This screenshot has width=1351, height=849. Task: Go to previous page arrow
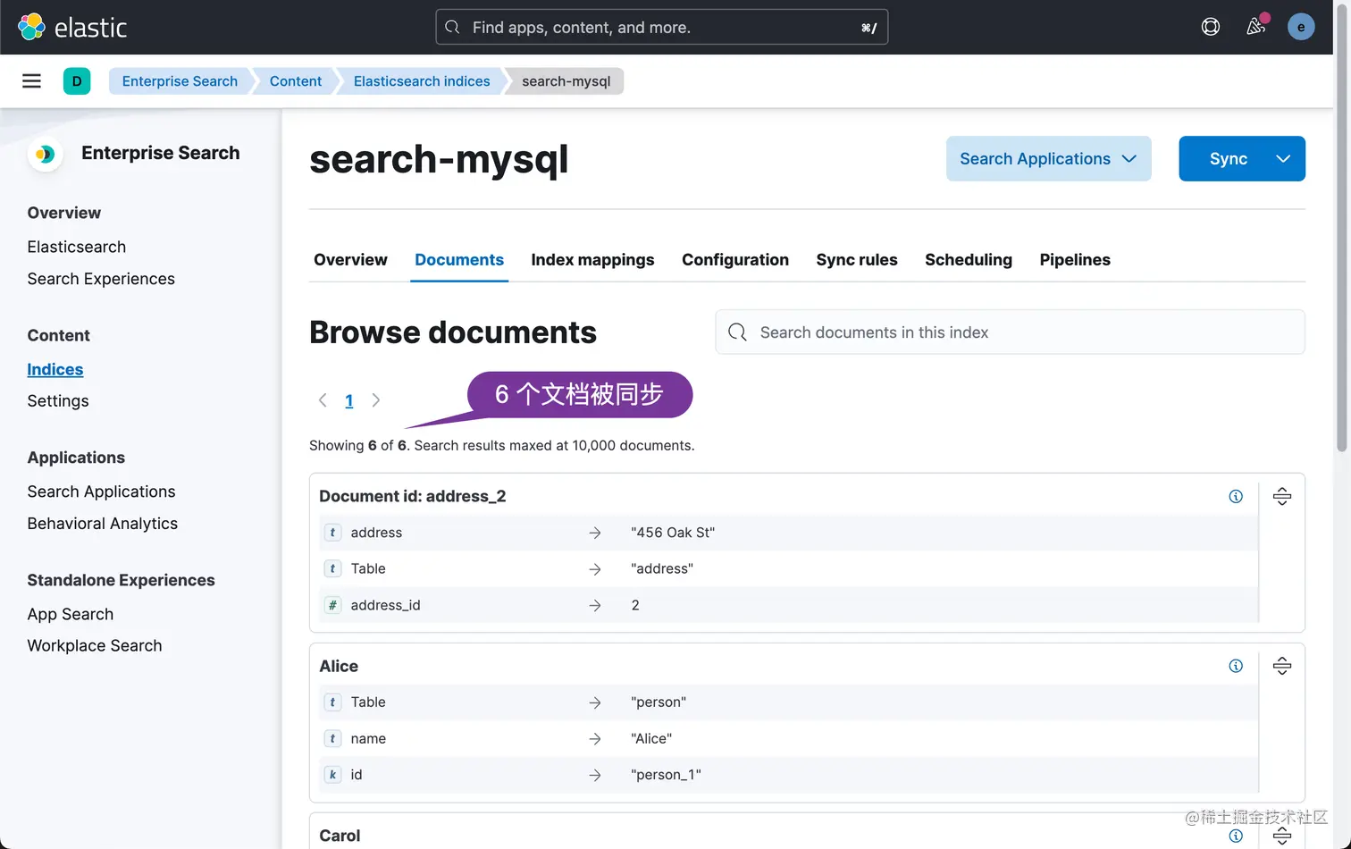323,400
